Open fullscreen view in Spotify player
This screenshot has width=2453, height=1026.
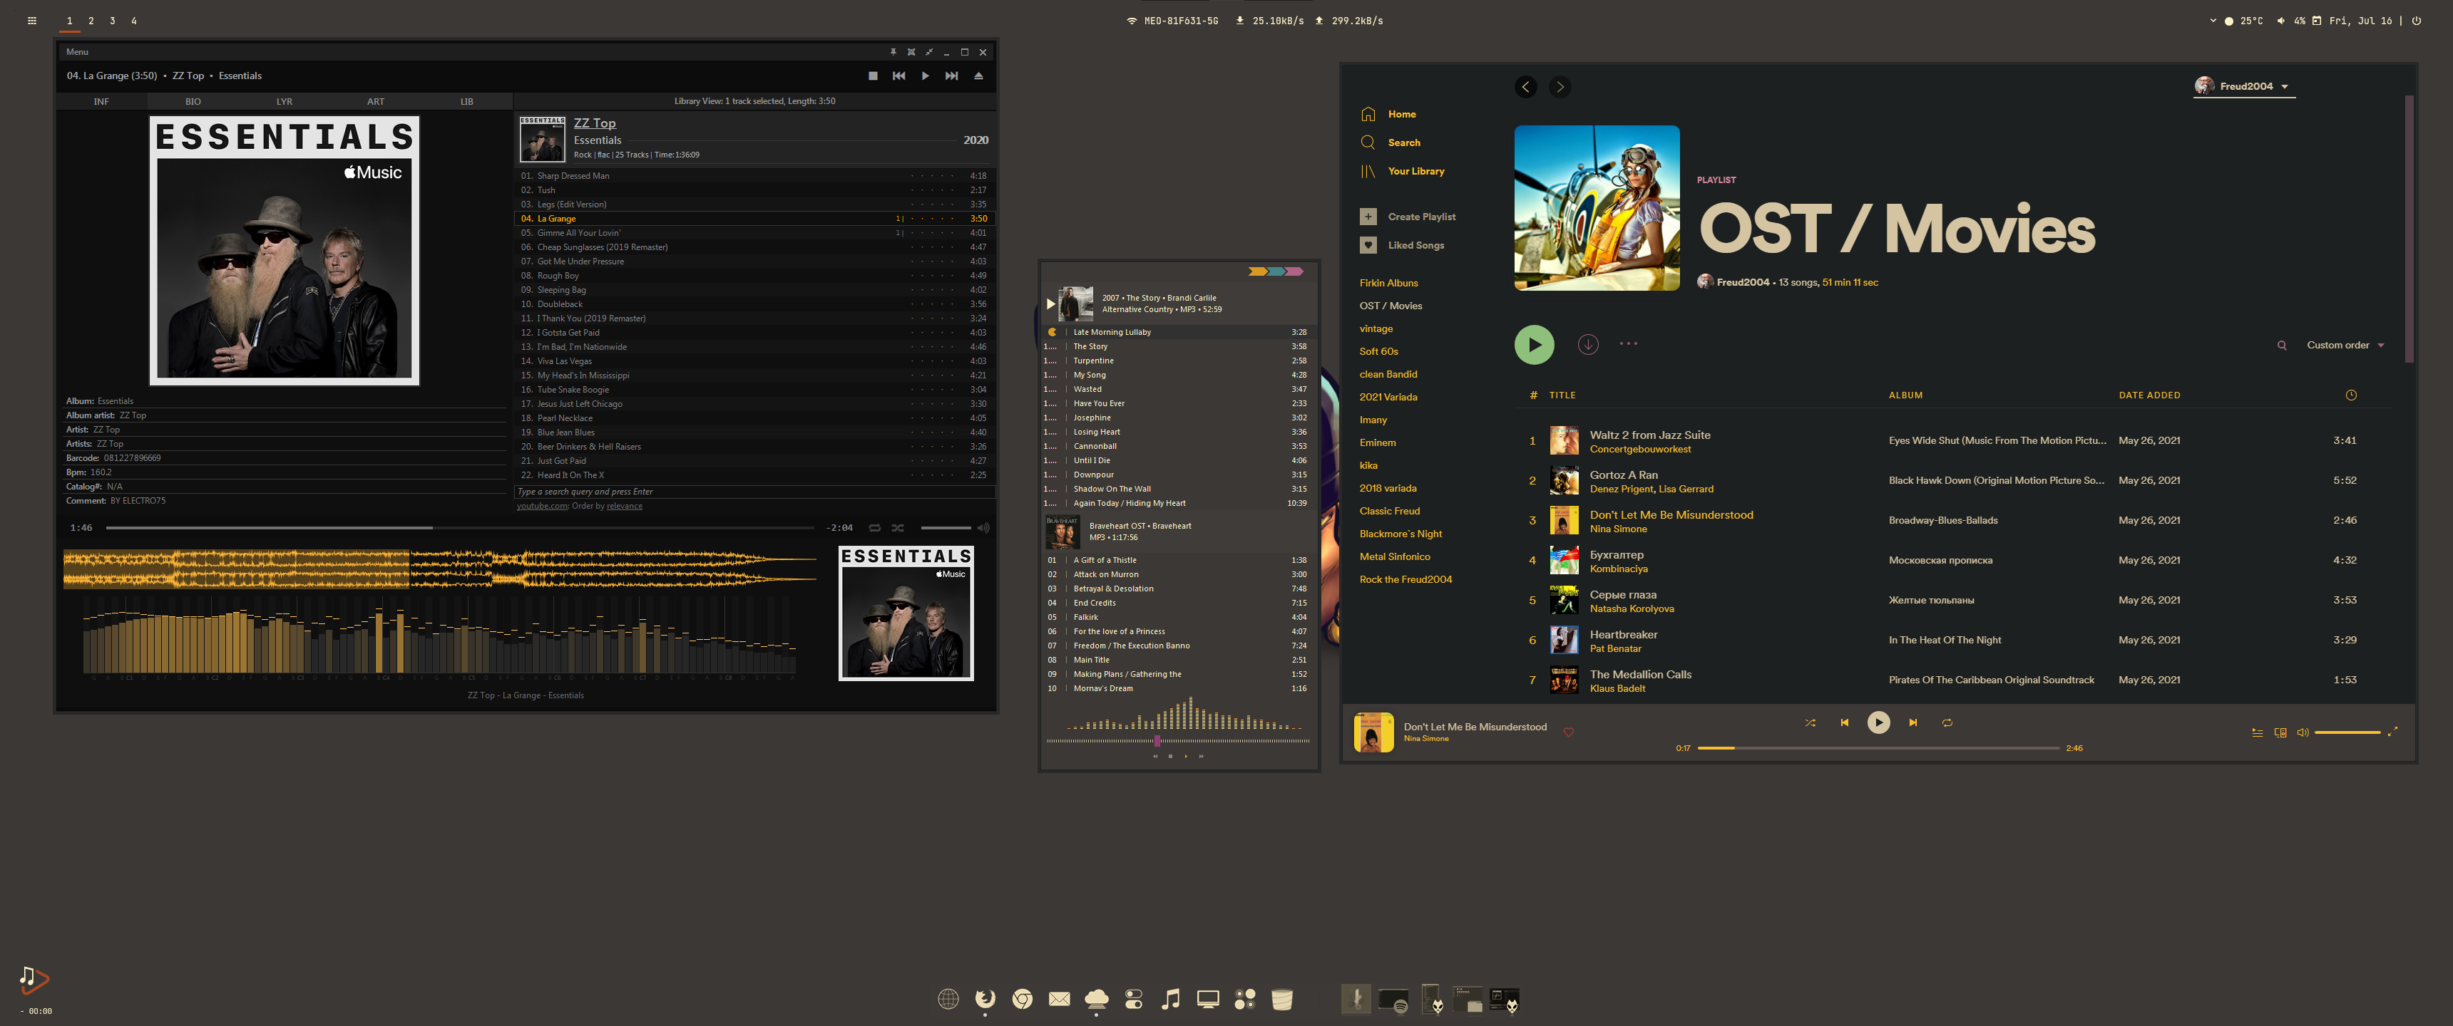pyautogui.click(x=2392, y=731)
